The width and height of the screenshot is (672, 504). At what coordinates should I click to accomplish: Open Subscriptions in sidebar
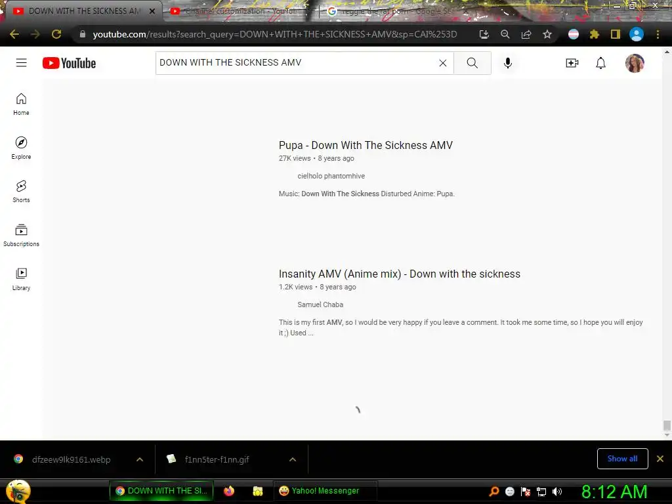[x=21, y=236]
